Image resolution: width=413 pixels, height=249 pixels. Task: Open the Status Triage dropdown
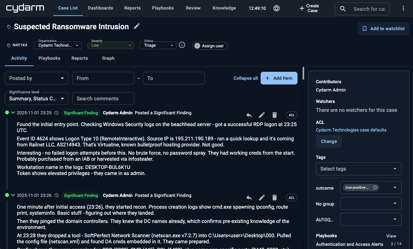(158, 45)
